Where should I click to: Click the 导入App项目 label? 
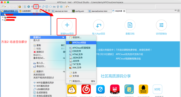click(98, 34)
